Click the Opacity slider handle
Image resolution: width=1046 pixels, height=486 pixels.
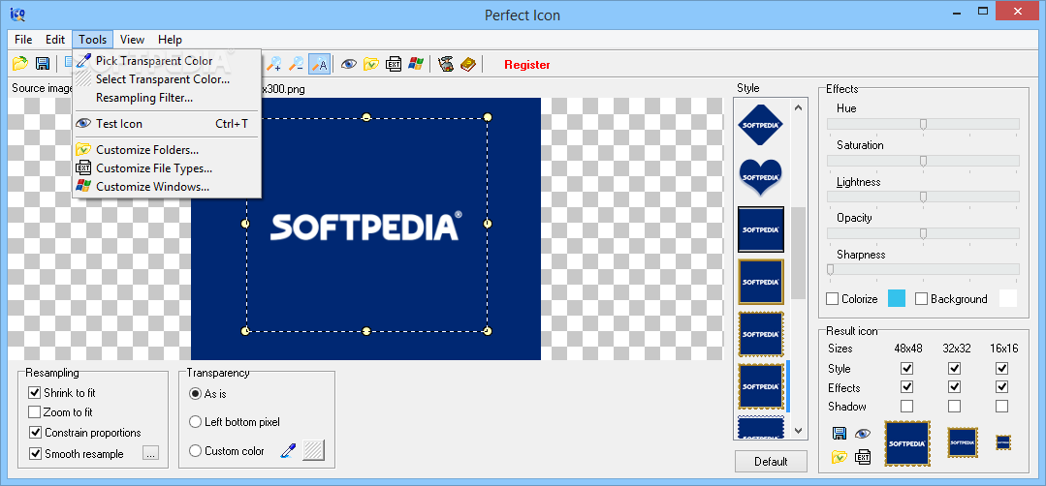923,233
